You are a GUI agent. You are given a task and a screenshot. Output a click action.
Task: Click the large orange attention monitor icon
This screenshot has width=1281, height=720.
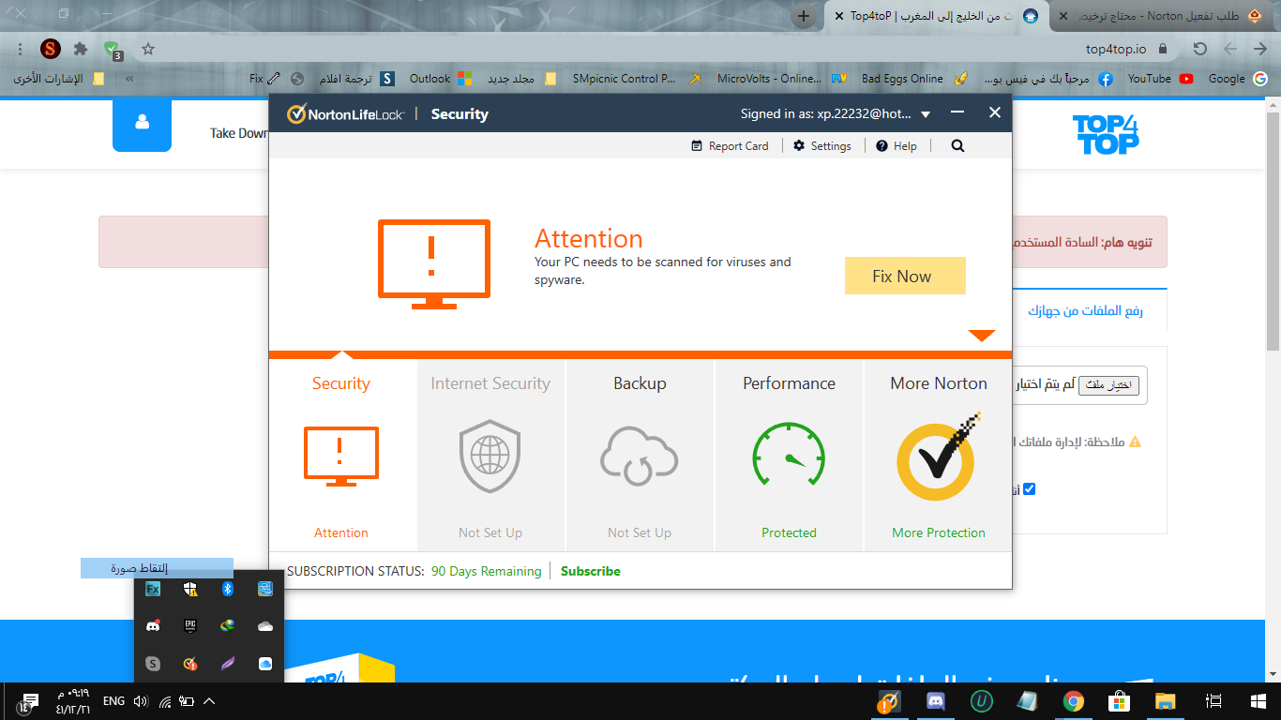(433, 263)
